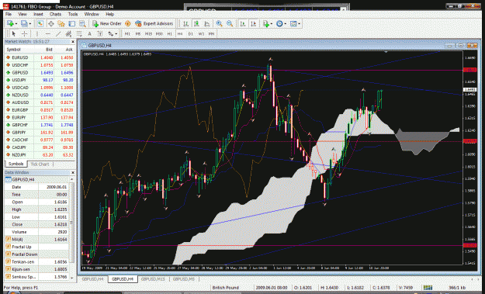Select Tenkan-sen row in Data Window
The height and width of the screenshot is (294, 485).
[x=36, y=262]
